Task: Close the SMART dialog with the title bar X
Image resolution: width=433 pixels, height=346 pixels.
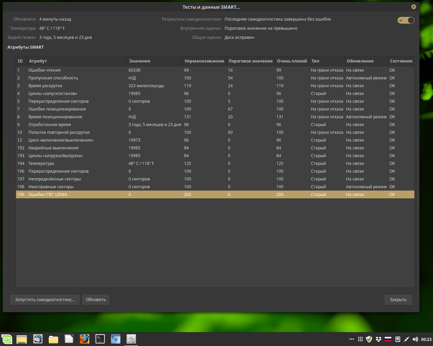Action: tap(413, 7)
